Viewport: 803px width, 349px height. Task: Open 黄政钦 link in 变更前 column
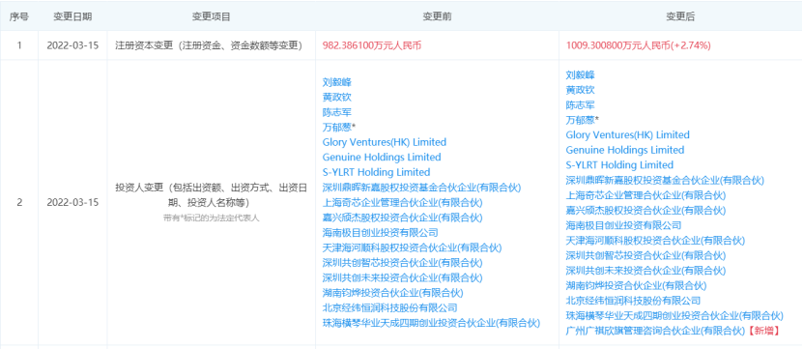coord(337,97)
